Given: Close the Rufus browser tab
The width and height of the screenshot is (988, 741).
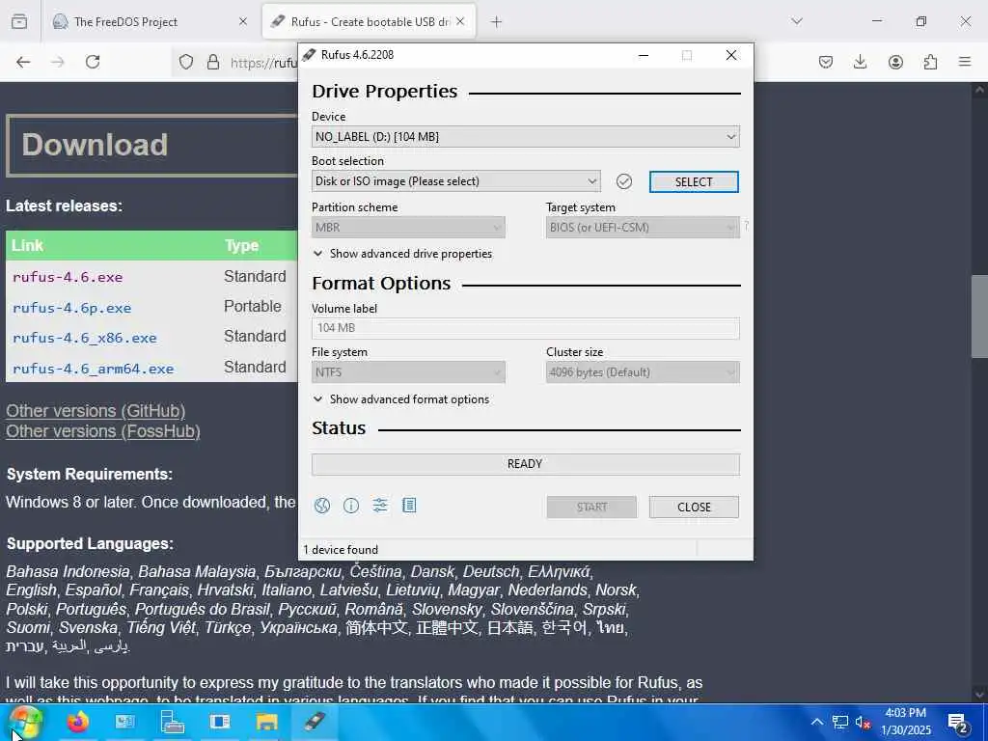Looking at the screenshot, I should click(460, 21).
